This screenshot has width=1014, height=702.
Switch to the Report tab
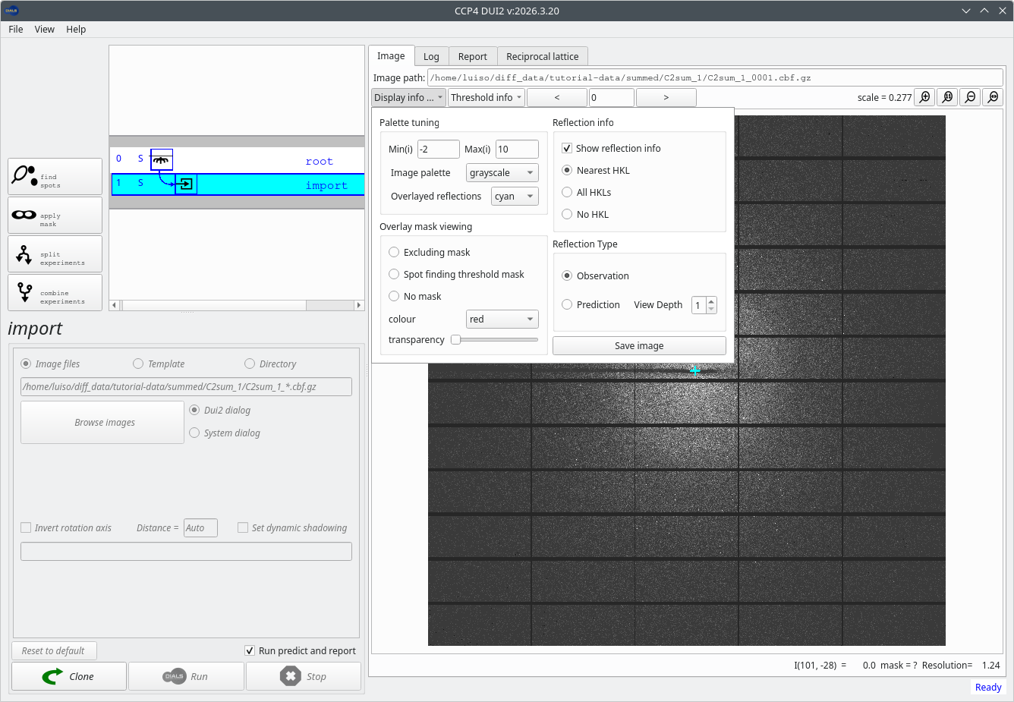pyautogui.click(x=473, y=56)
